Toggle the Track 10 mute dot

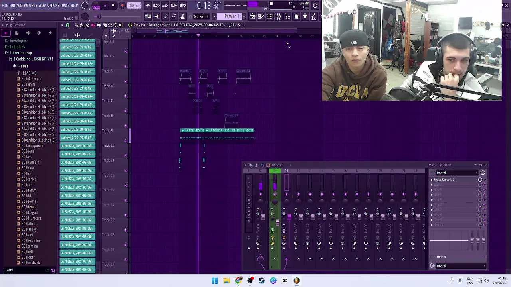[125, 155]
